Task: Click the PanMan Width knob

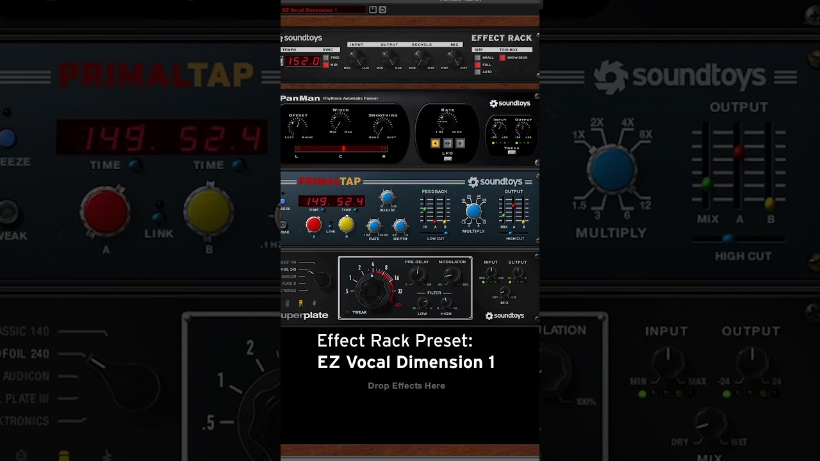Action: pos(340,122)
